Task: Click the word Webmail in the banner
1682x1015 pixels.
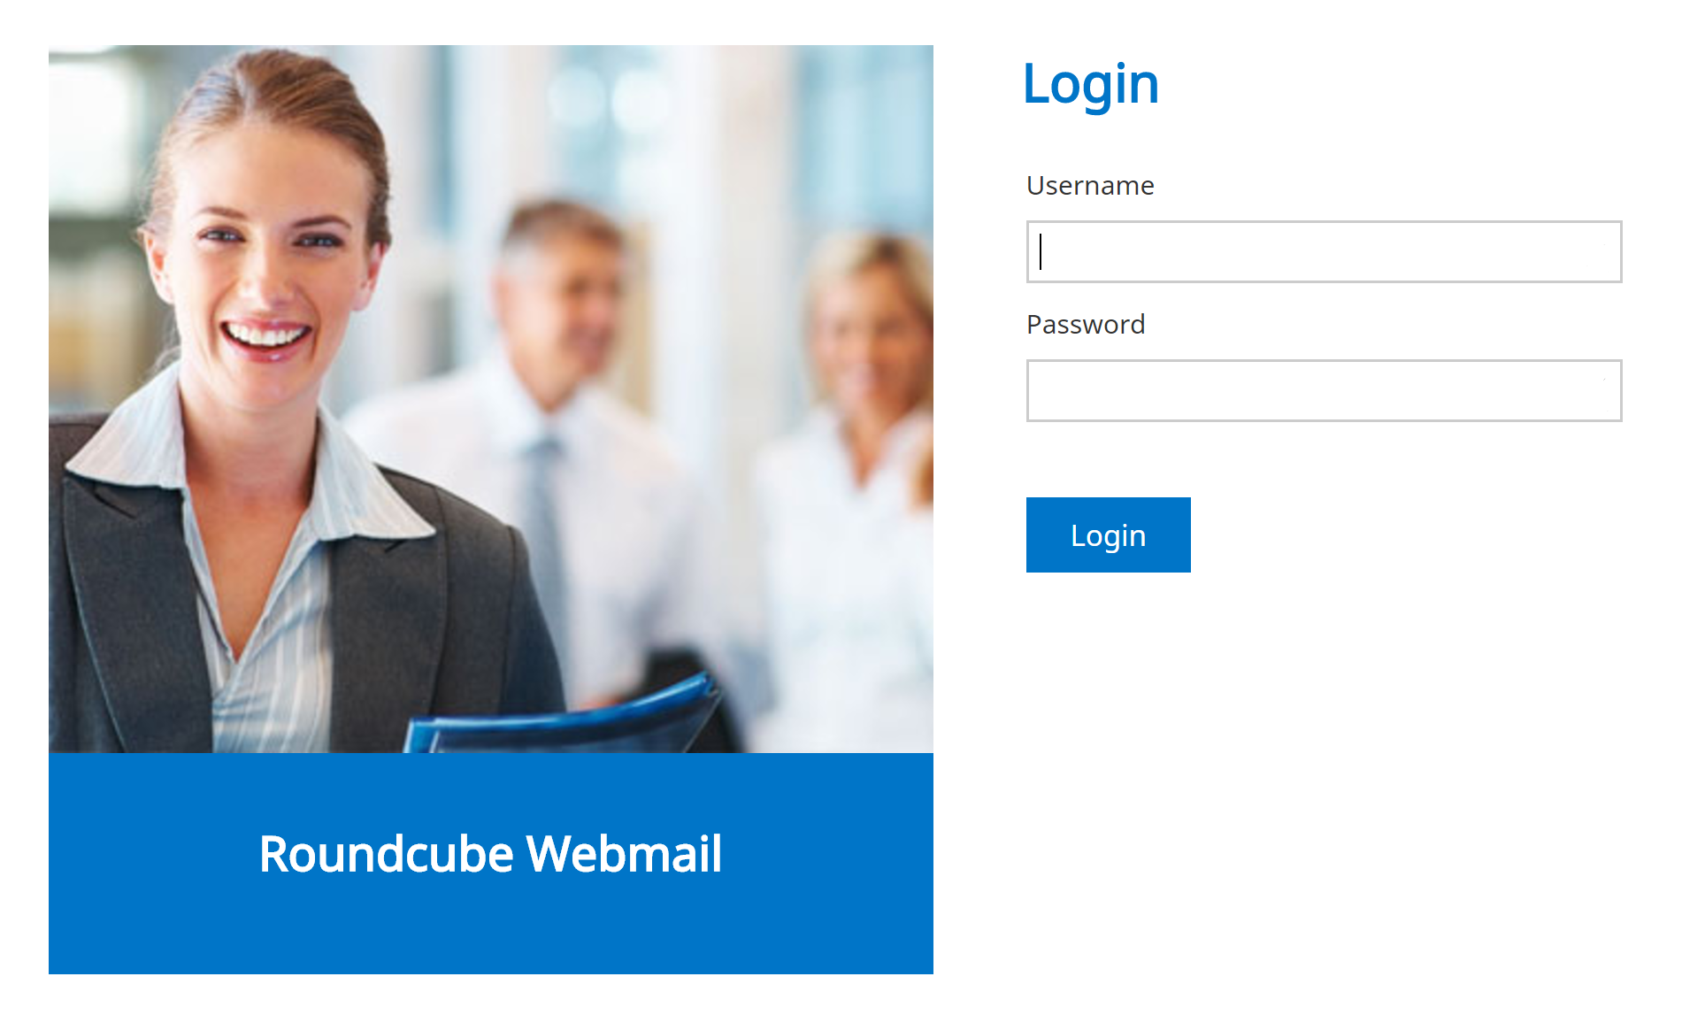Action: [x=624, y=854]
